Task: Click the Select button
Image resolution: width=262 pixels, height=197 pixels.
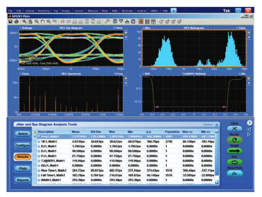Action: pos(23,133)
